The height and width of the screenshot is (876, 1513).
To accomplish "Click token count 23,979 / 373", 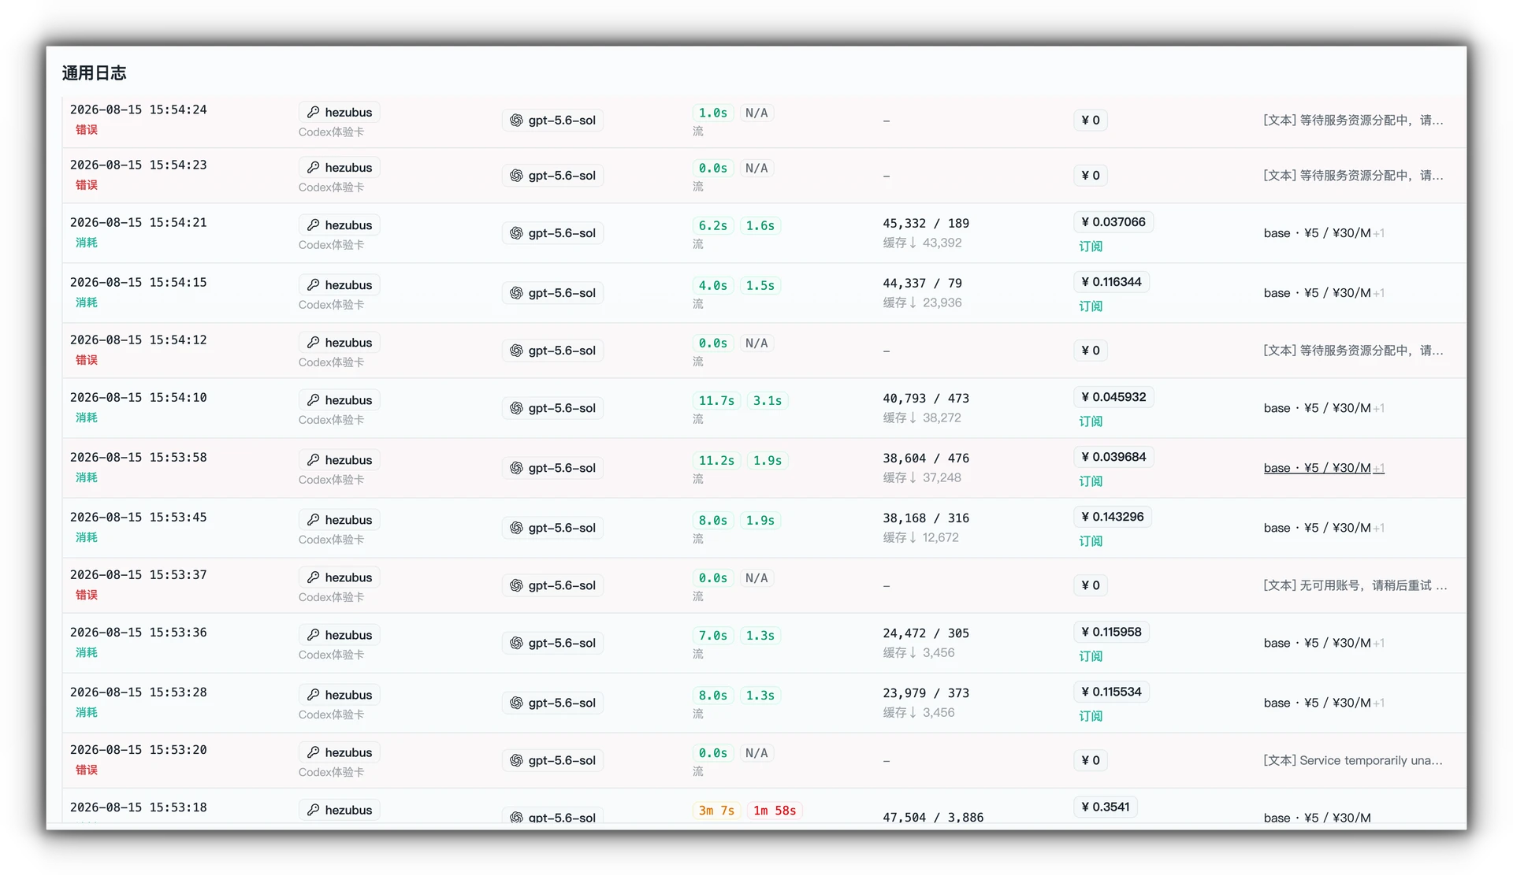I will point(926,692).
